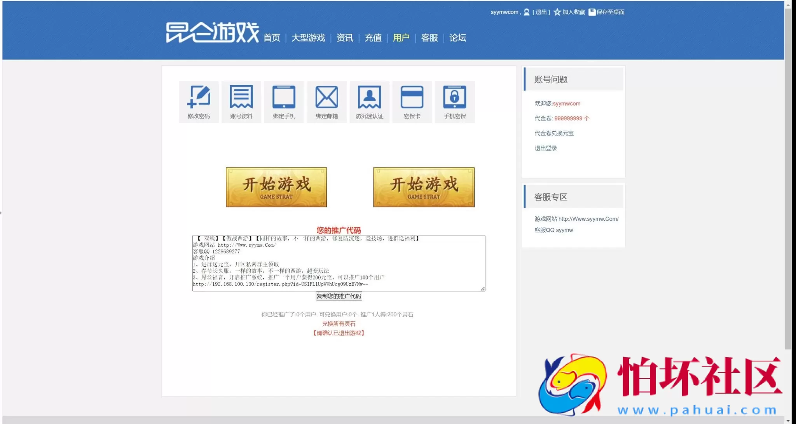Click the left 开始游戏 start button
The height and width of the screenshot is (424, 796).
point(276,187)
